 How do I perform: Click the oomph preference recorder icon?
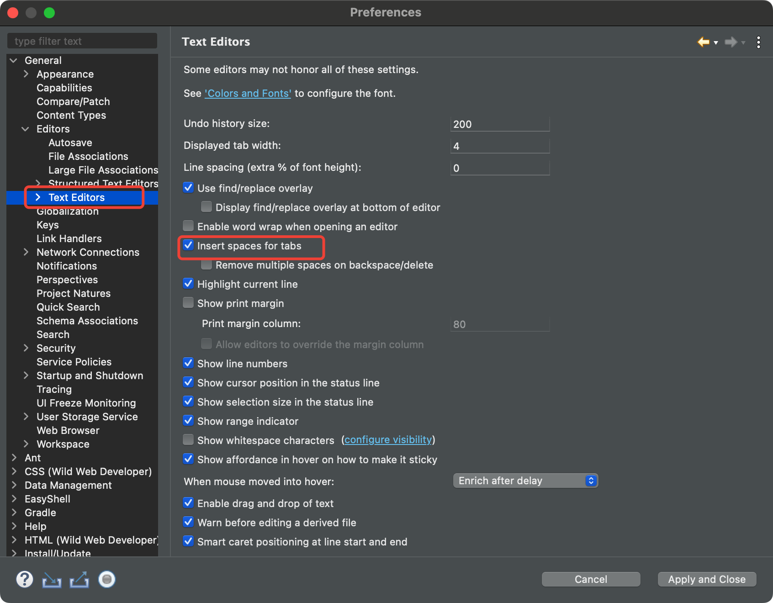coord(107,579)
